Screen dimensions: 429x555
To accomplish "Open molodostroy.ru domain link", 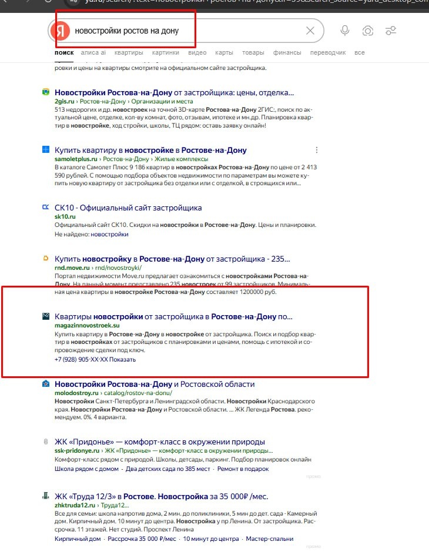I will 76,393.
